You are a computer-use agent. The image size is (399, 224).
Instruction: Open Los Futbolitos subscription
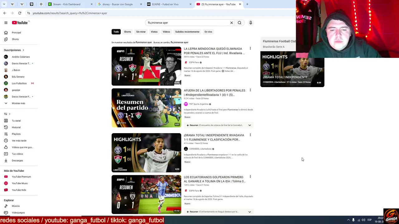click(19, 83)
